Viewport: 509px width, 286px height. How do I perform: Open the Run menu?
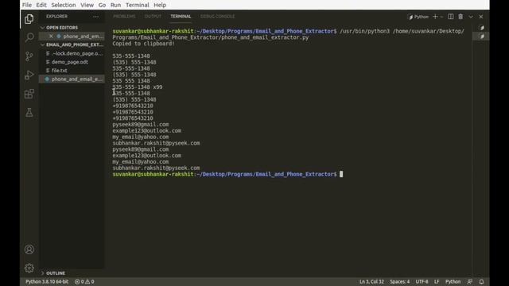pyautogui.click(x=115, y=5)
